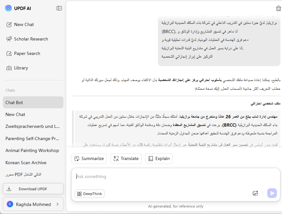Focus the Ask something input field
Image resolution: width=282 pixels, height=214 pixels.
tap(176, 177)
